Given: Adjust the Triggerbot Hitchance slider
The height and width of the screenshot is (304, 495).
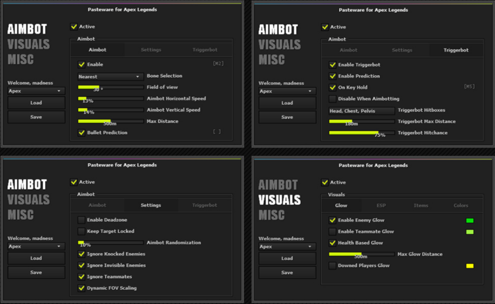Looking at the screenshot, I should click(361, 133).
